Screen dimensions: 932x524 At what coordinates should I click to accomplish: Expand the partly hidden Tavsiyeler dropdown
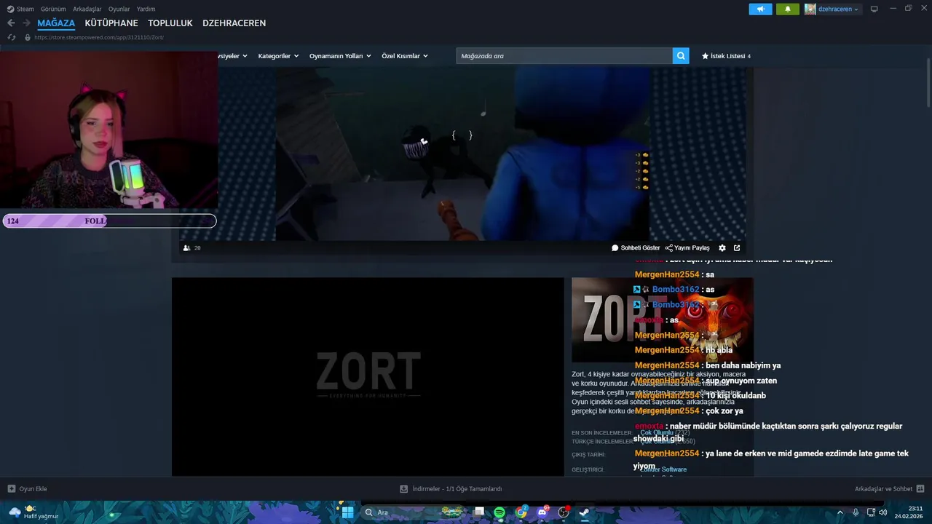tap(233, 56)
